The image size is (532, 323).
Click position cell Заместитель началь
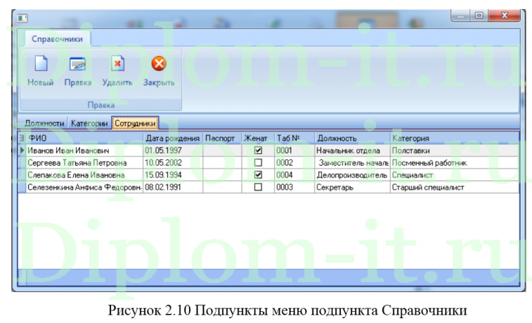352,163
